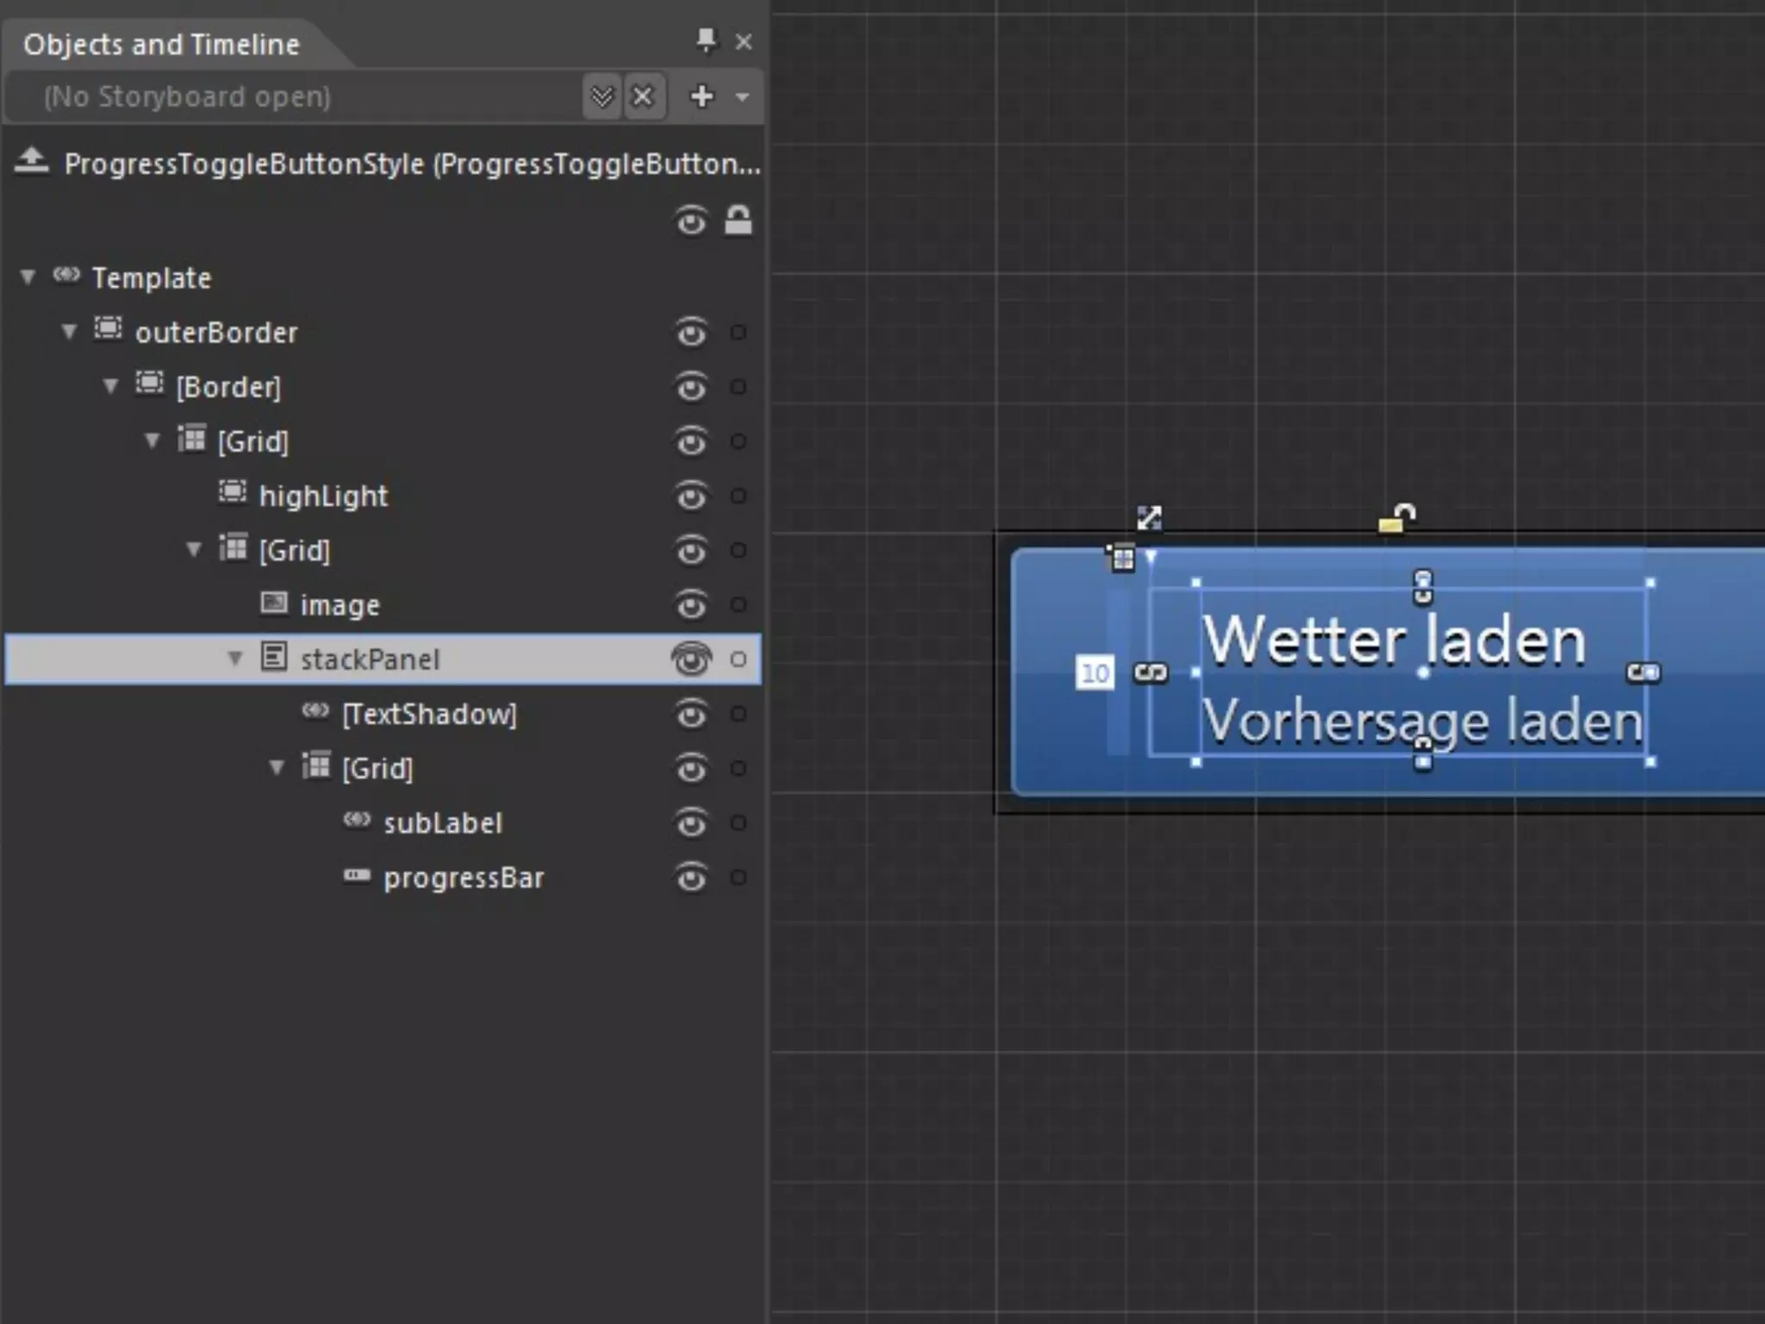Viewport: 1765px width, 1324px height.
Task: Click the return scope to ProgressToggleButtonStyle icon
Action: coord(31,161)
